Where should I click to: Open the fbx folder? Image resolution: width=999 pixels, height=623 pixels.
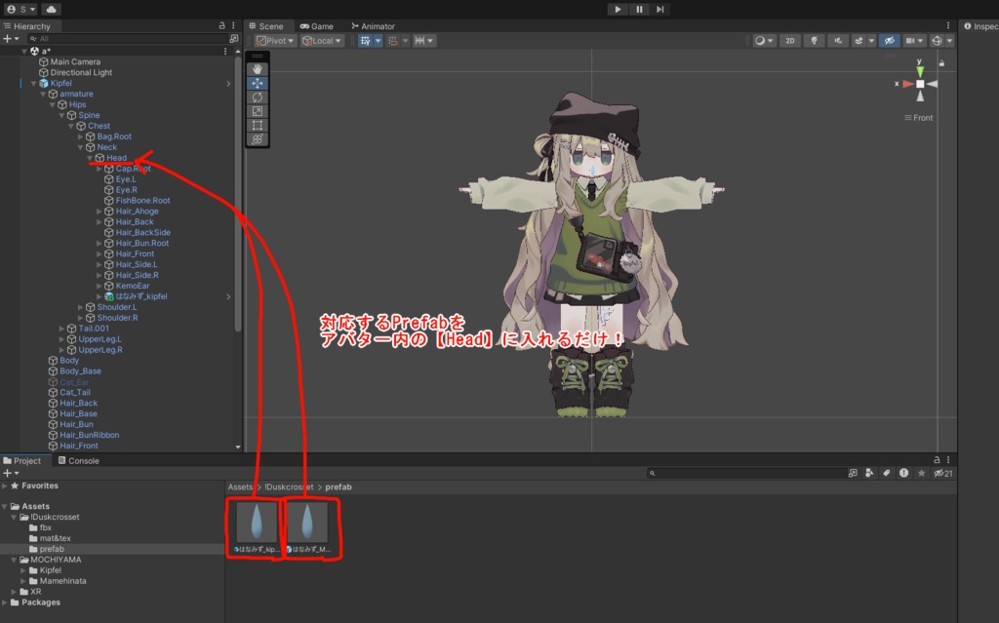(45, 527)
